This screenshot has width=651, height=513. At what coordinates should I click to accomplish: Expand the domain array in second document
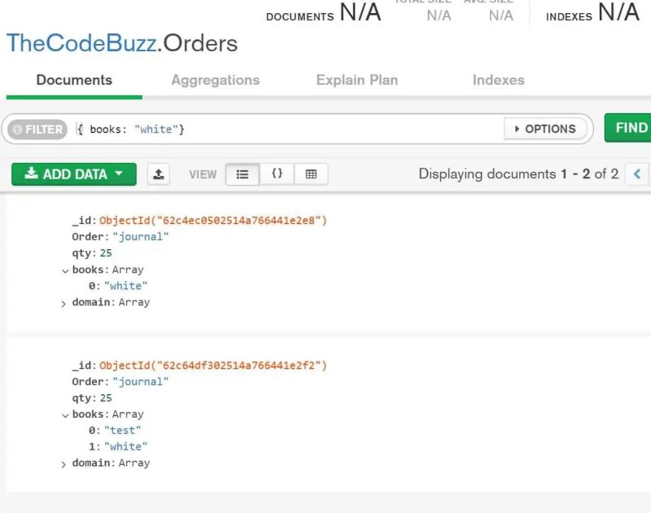pyautogui.click(x=63, y=463)
